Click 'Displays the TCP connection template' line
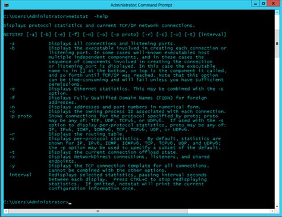This screenshot has height=217, width=282. click(129, 166)
